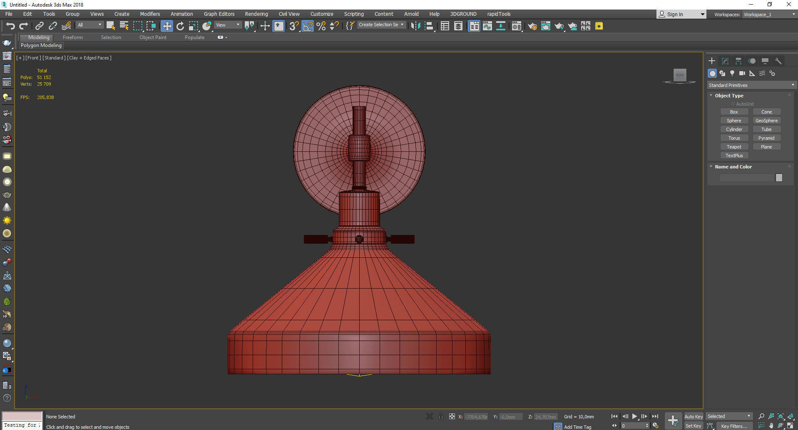Click the Curve Editor icon
The height and width of the screenshot is (430, 798).
coord(487,26)
